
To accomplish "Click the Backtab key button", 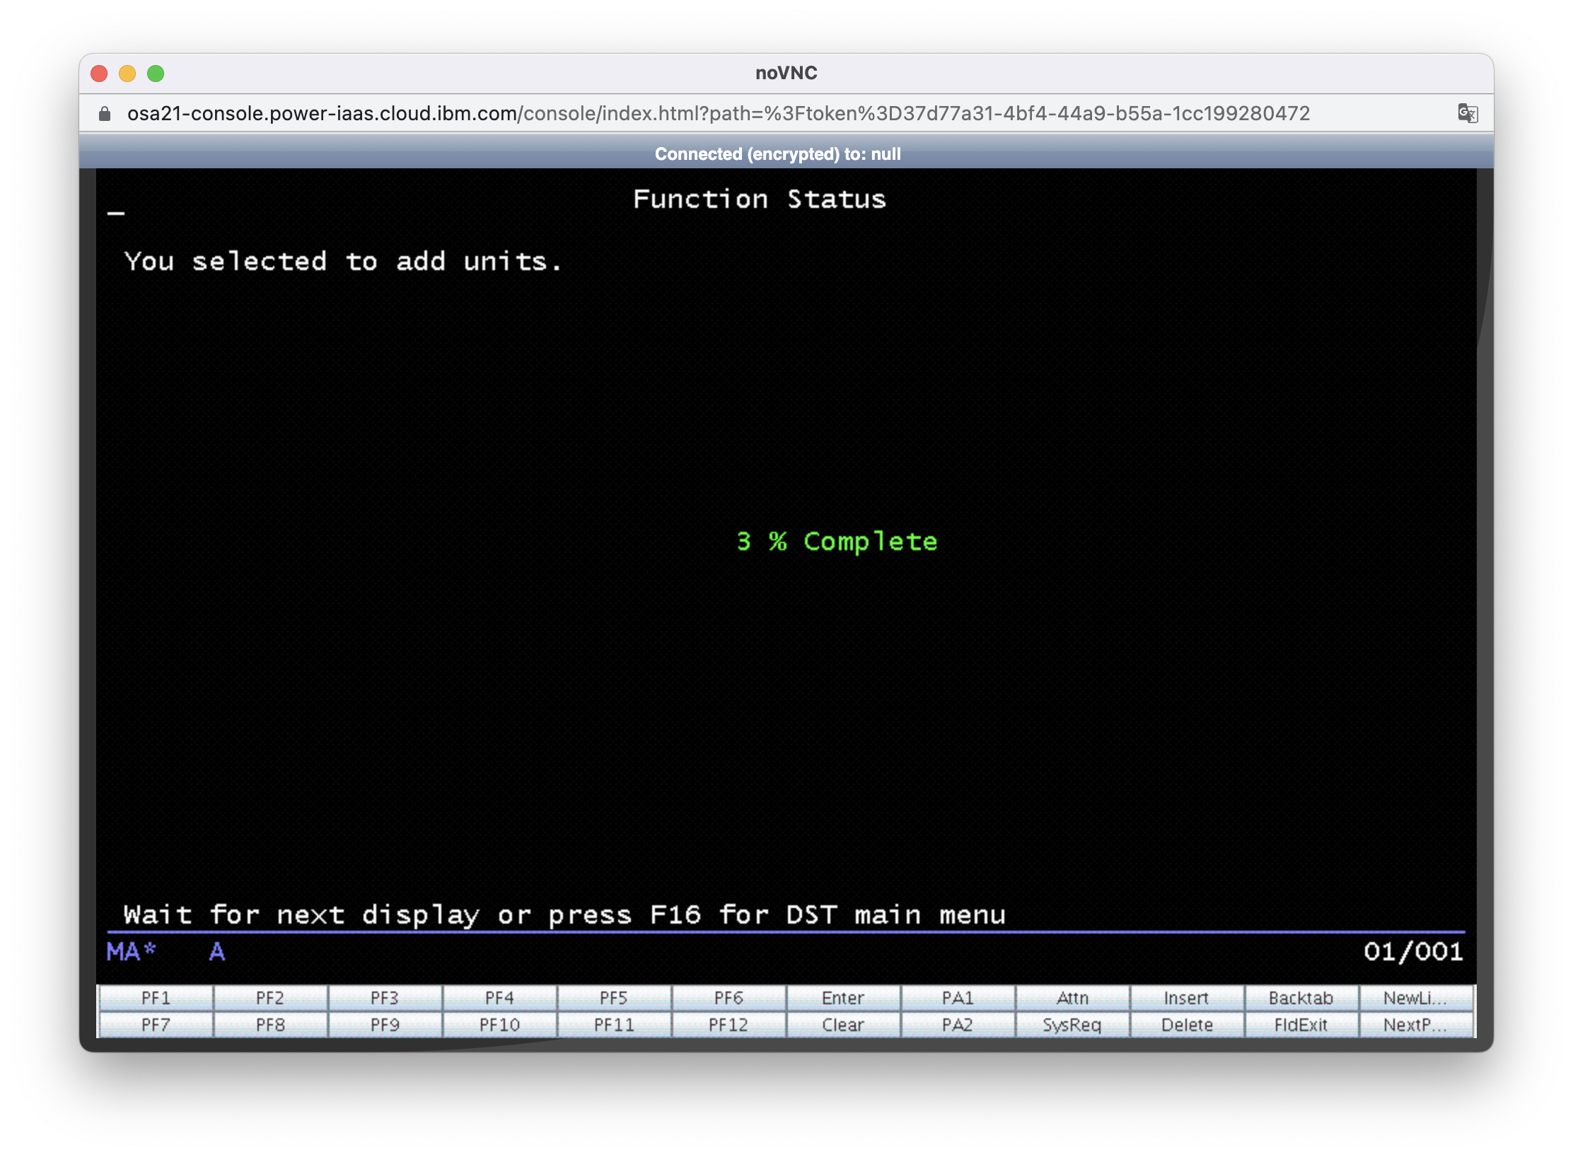I will [1301, 998].
